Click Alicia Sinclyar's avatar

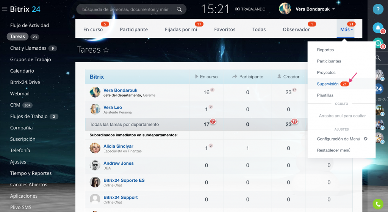point(95,148)
